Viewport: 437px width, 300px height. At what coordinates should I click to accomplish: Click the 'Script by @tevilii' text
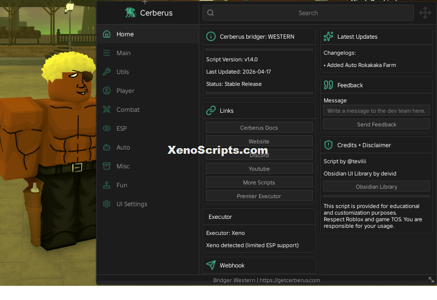tap(345, 161)
